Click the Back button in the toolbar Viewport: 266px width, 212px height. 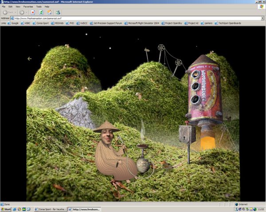(x=9, y=12)
